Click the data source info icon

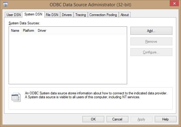click(16, 97)
